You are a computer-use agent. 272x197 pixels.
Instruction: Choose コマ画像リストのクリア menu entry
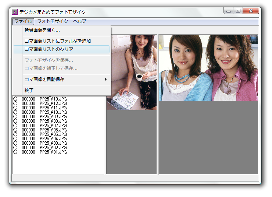pos(49,49)
